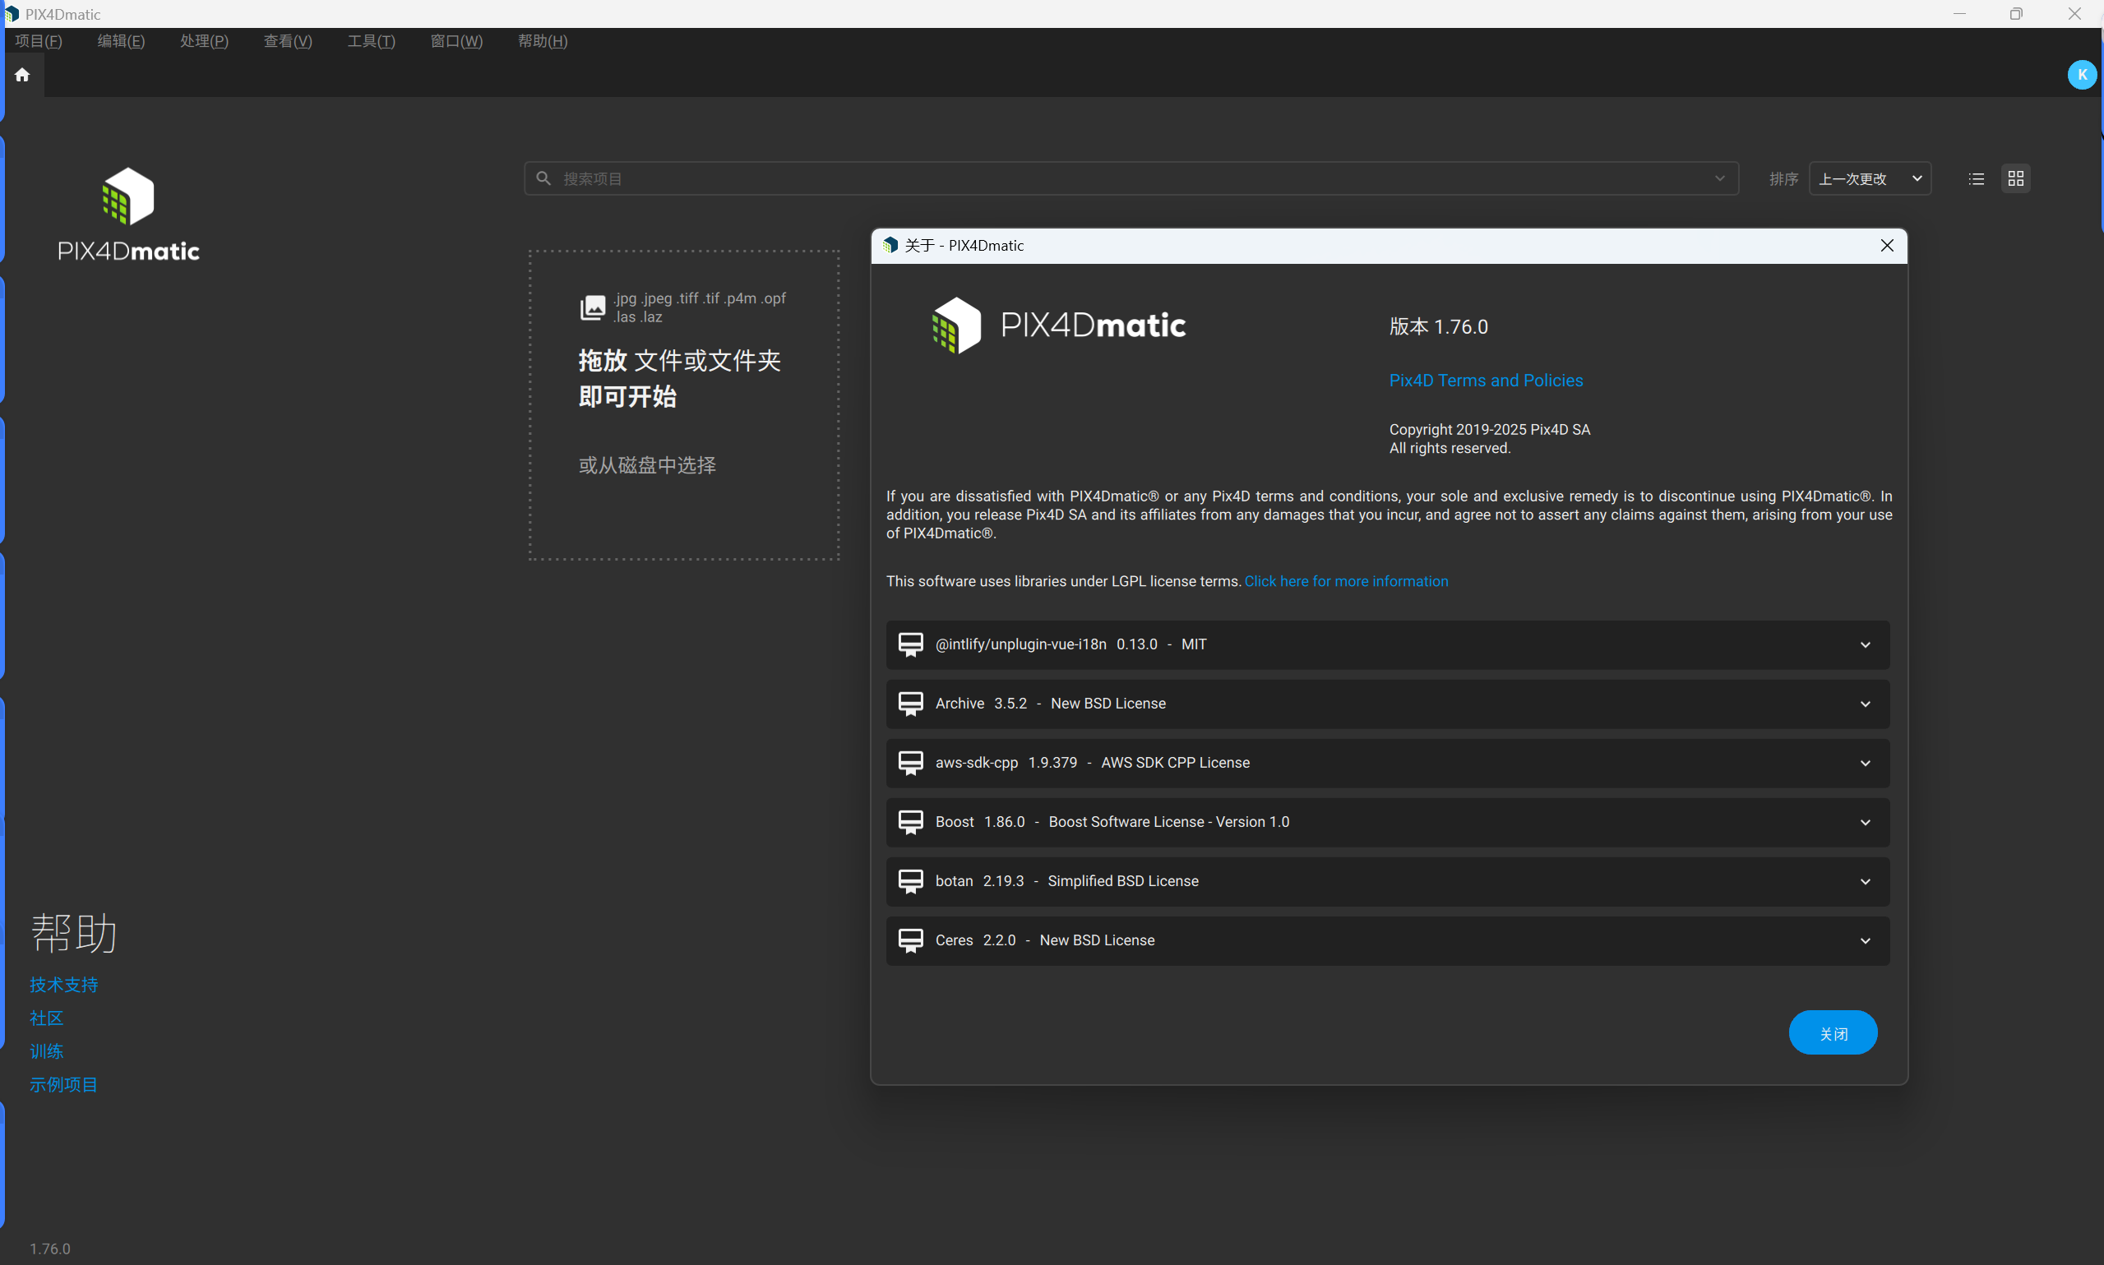2104x1265 pixels.
Task: Open the search field history dropdown arrow
Action: [1718, 179]
